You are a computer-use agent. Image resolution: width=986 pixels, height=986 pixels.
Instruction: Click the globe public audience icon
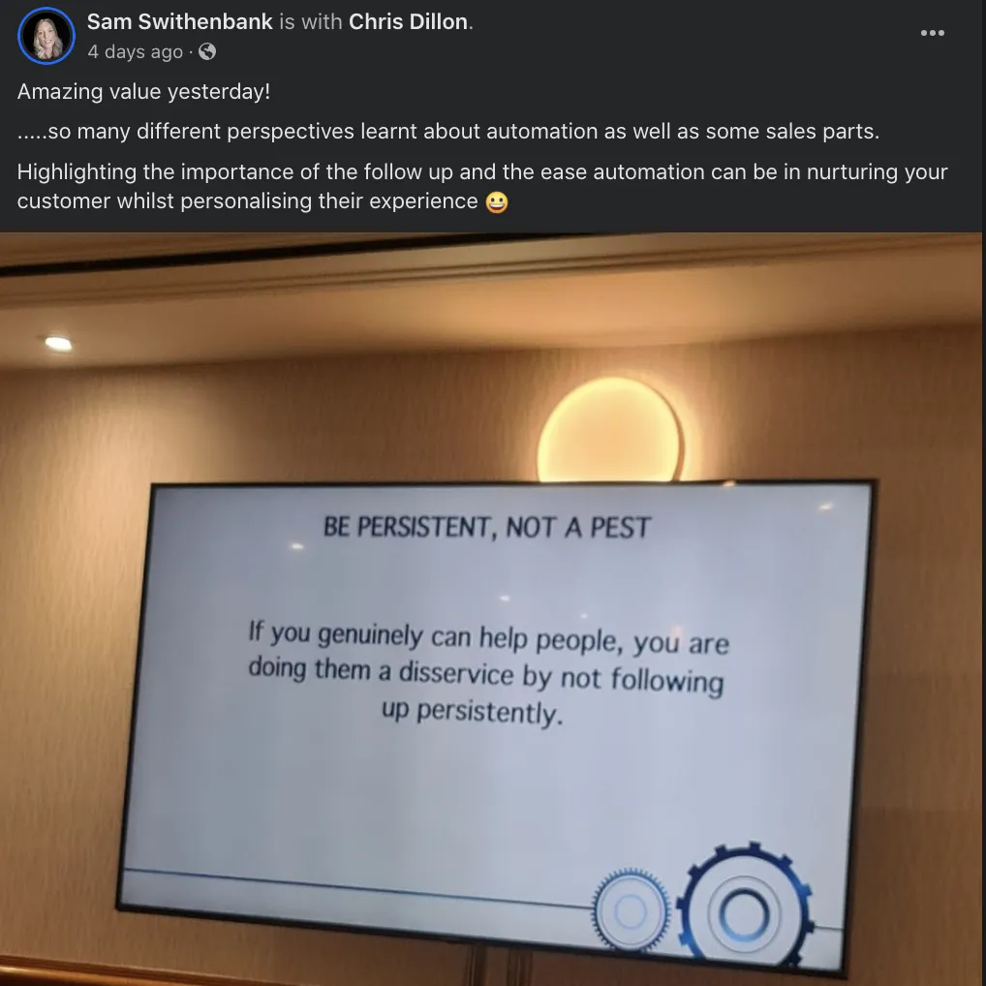pos(207,51)
